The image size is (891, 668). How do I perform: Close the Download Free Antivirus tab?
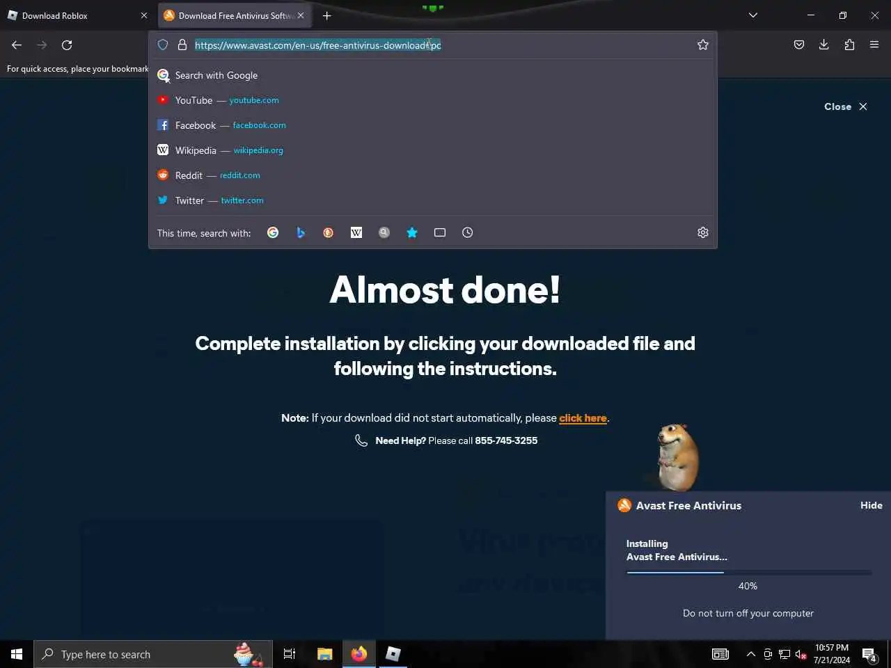pyautogui.click(x=301, y=15)
